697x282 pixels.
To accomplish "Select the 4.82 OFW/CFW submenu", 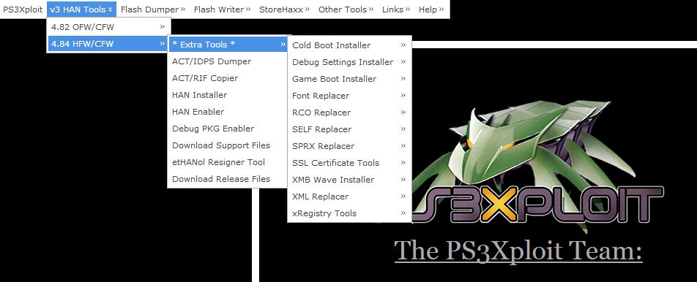I will click(108, 27).
